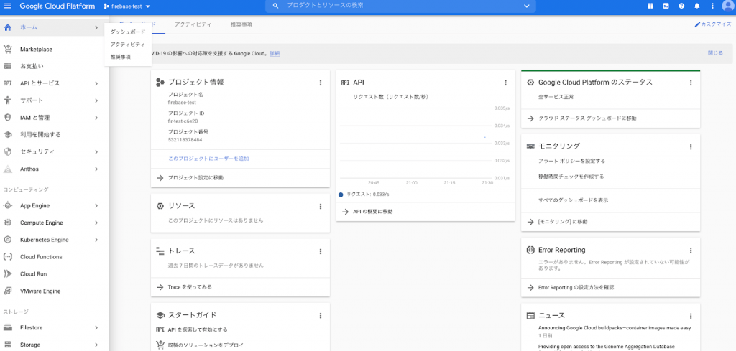736x351 pixels.
Task: Click the Cloud Functions icon
Action: (x=7, y=257)
